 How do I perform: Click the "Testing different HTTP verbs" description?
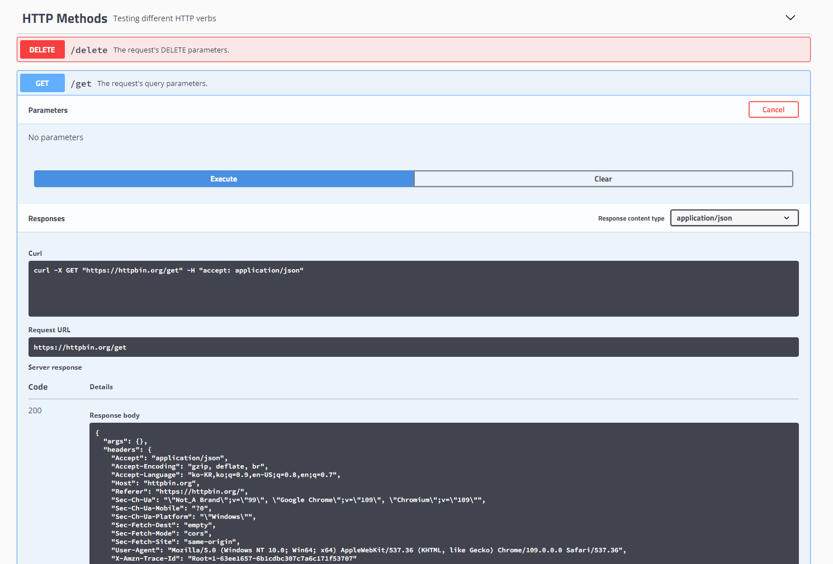tap(164, 18)
